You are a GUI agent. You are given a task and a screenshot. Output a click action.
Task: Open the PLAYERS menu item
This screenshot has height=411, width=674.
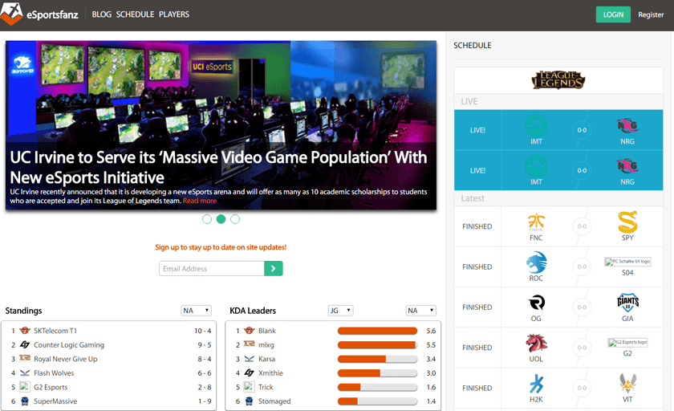pos(173,14)
